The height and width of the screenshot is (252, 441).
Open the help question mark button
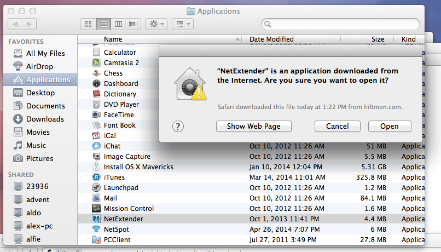point(178,127)
